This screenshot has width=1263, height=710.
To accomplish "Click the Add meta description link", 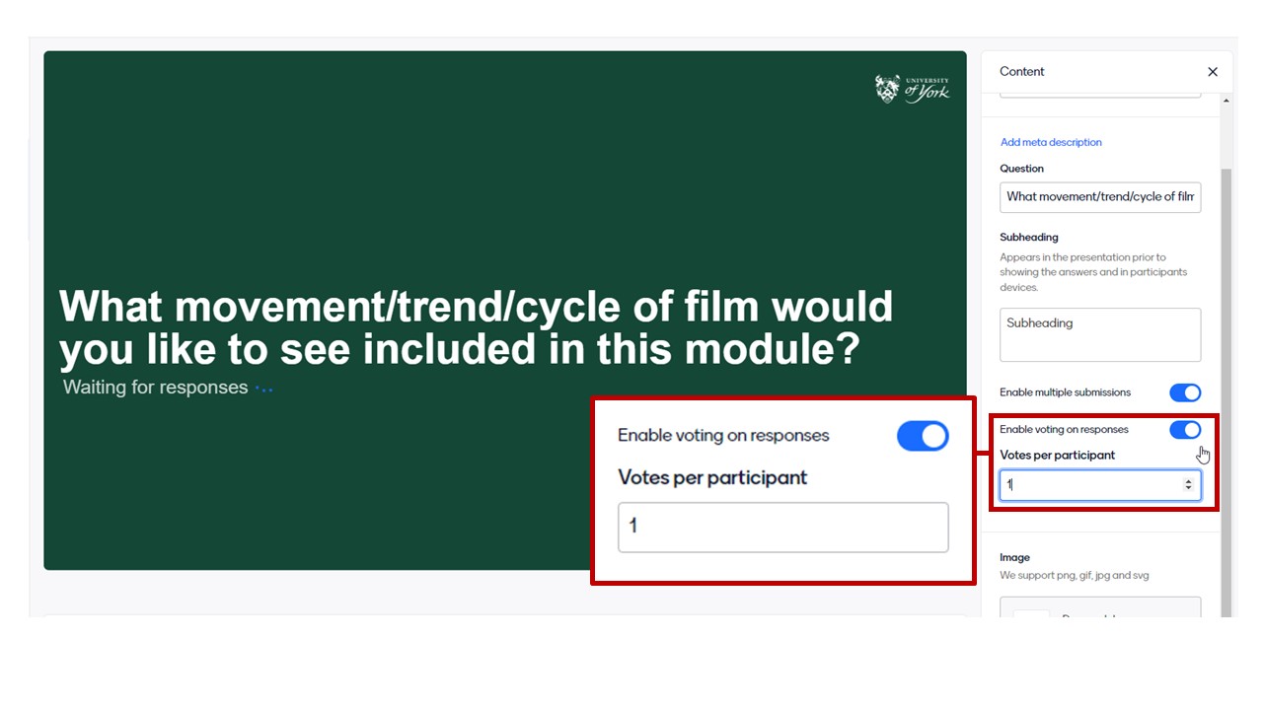I will coord(1051,142).
